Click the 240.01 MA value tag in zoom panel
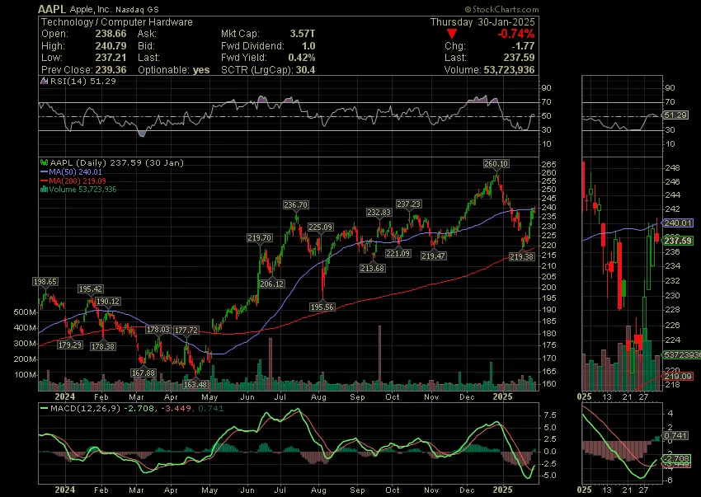Image resolution: width=701 pixels, height=497 pixels. (x=678, y=223)
